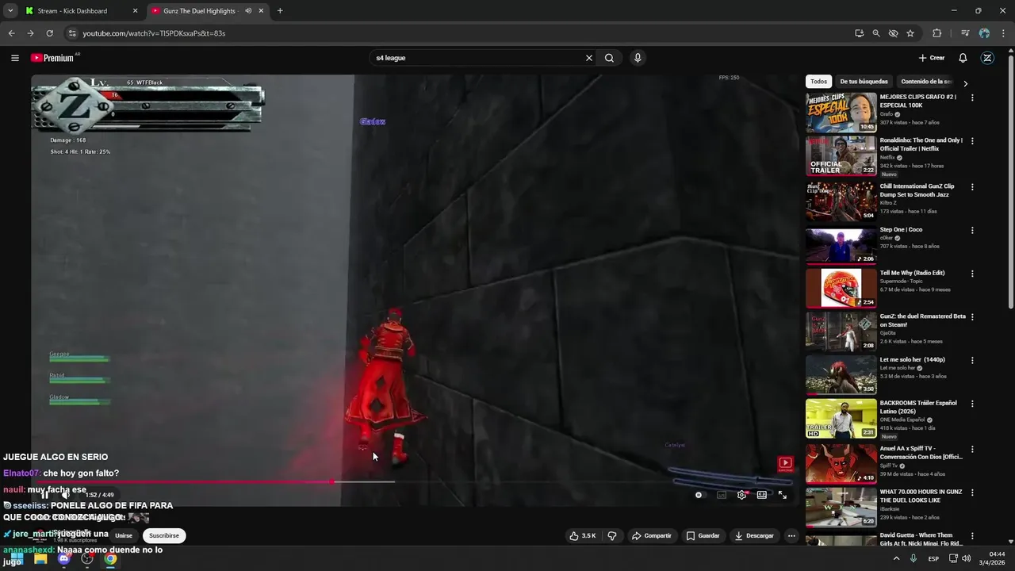Switch player to theater mode
Screen dimensions: 1015x571
[x=762, y=495]
